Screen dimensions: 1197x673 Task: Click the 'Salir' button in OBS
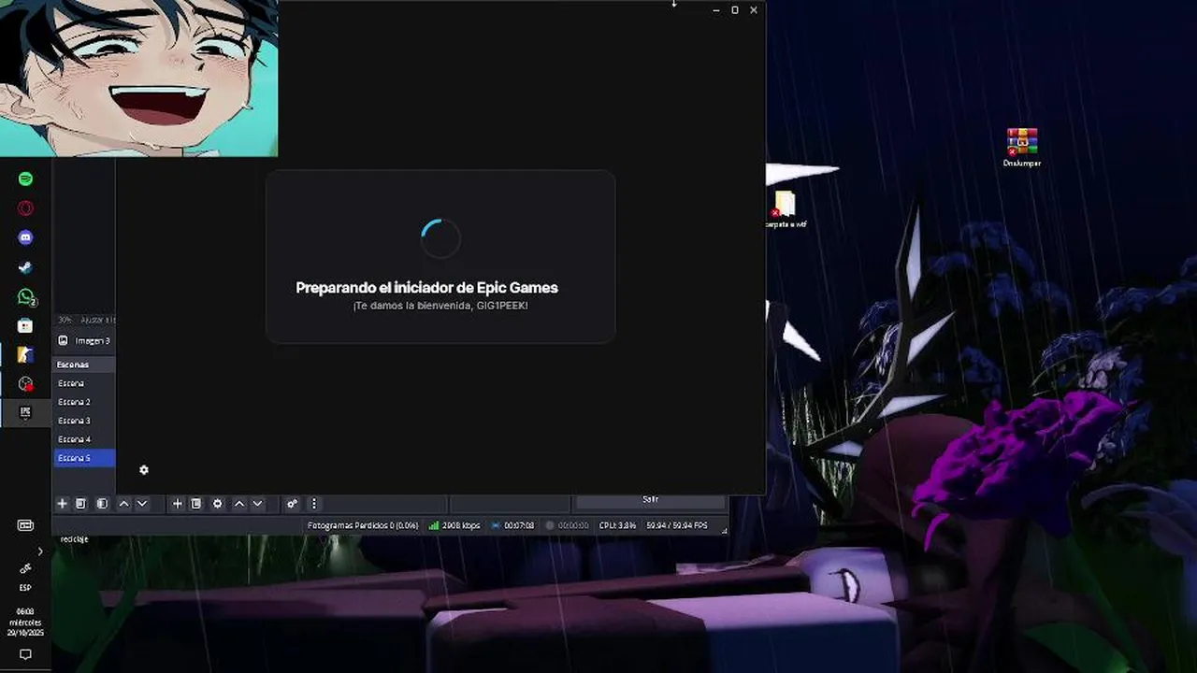tap(650, 500)
